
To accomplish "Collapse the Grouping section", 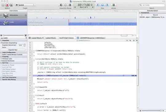I will [x=1, y=57].
